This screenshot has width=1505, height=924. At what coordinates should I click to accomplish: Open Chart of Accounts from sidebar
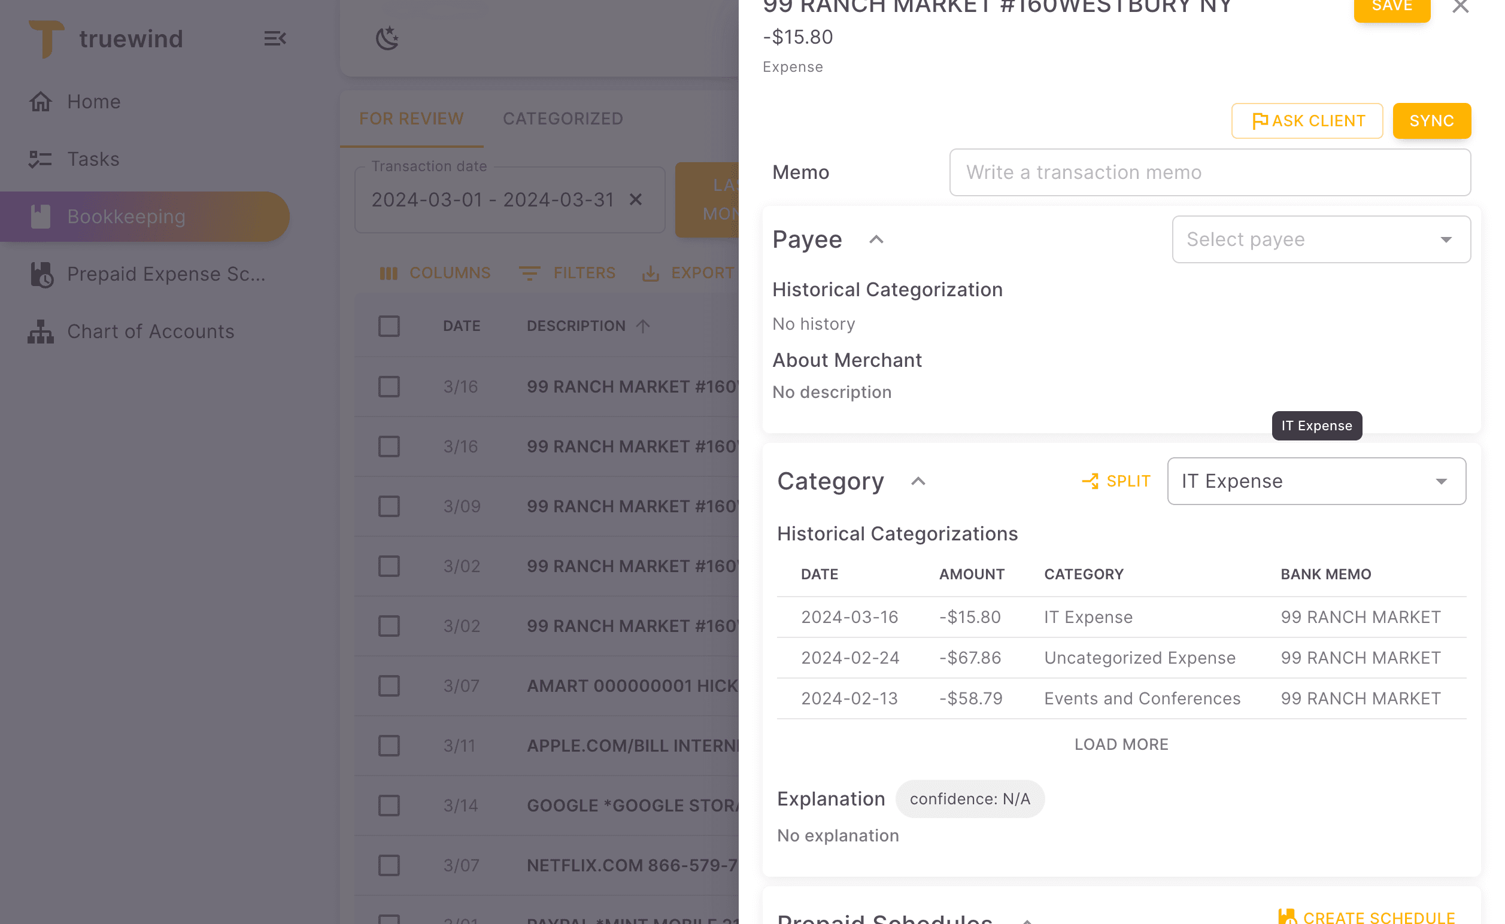(x=150, y=331)
